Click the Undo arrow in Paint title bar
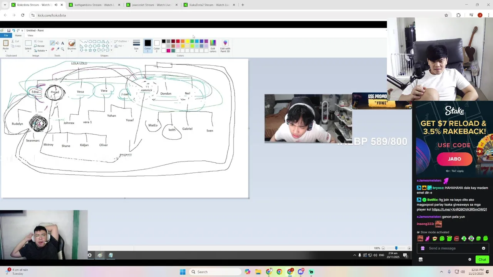The image size is (493, 277). [x=13, y=30]
